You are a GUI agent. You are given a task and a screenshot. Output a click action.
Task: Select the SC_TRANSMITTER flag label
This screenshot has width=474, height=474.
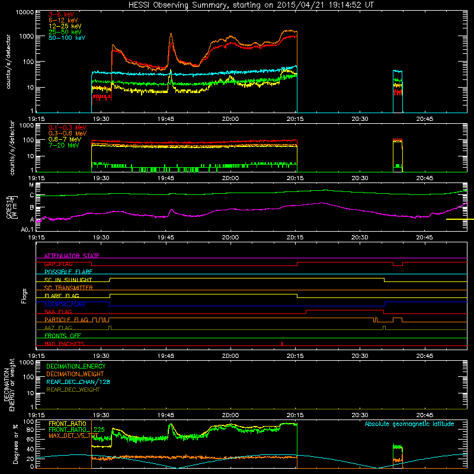coord(69,288)
